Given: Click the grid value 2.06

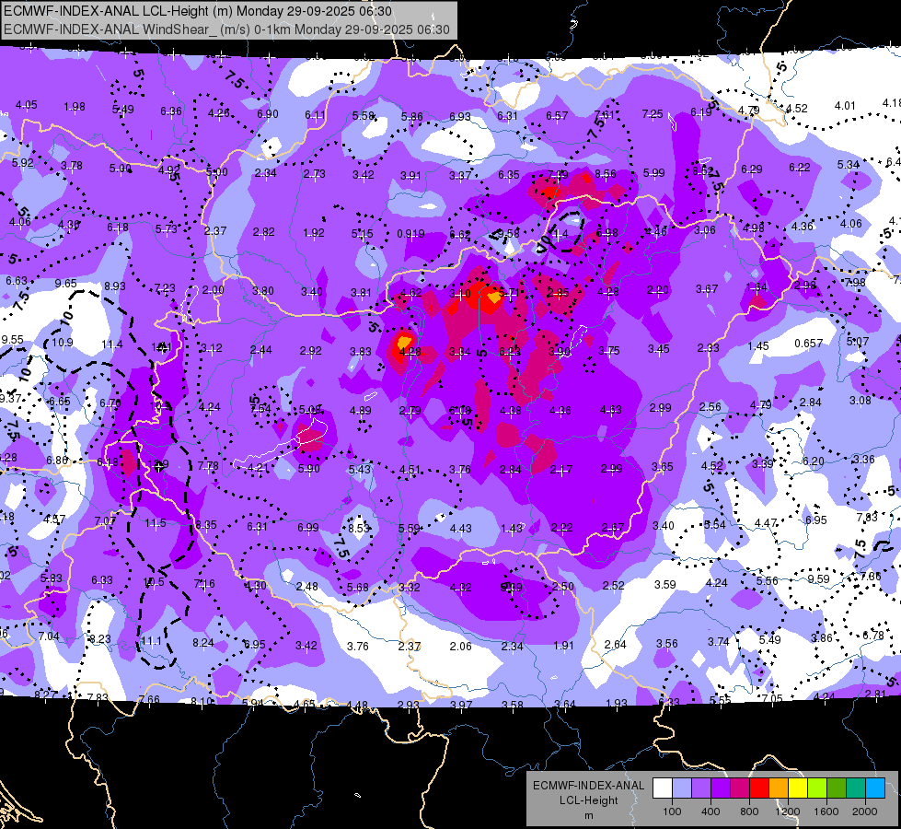Looking at the screenshot, I should 461,646.
